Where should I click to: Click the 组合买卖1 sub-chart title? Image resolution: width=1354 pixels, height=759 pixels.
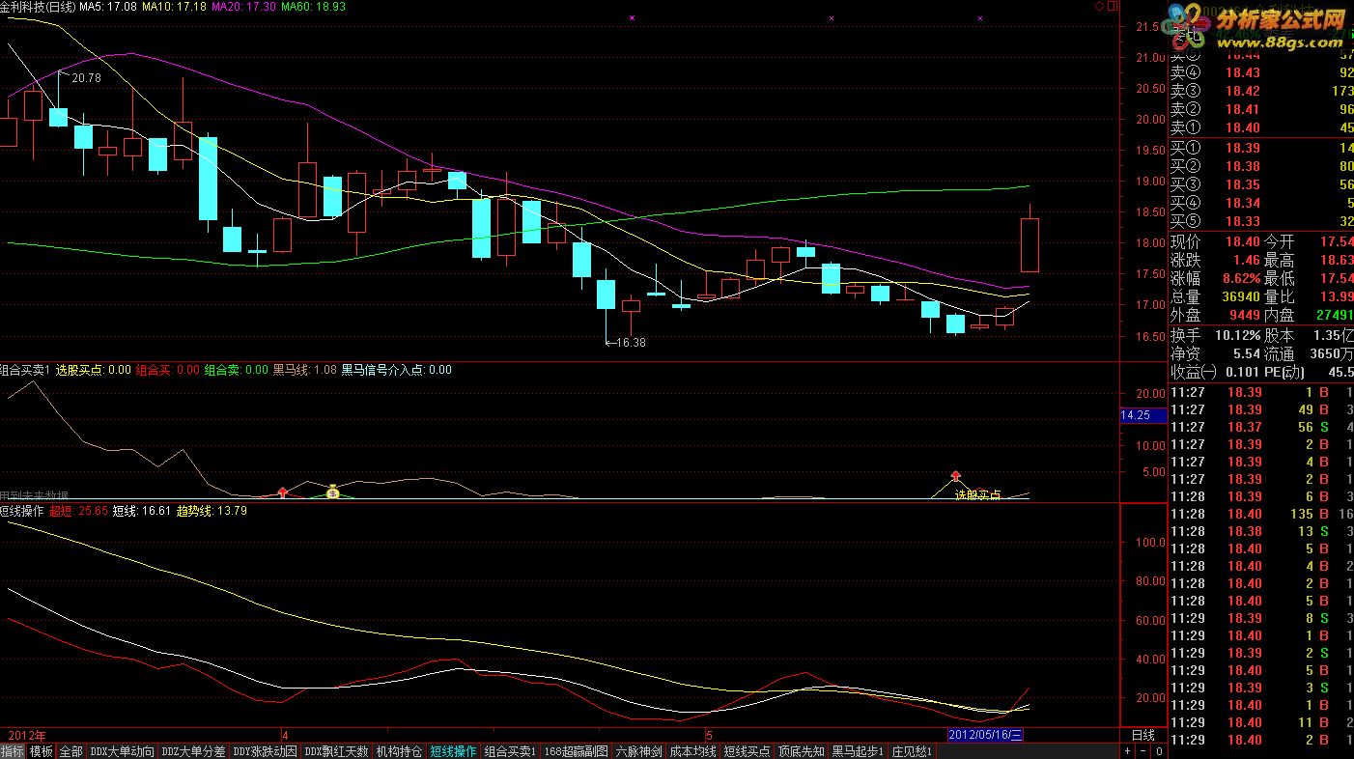[x=24, y=370]
